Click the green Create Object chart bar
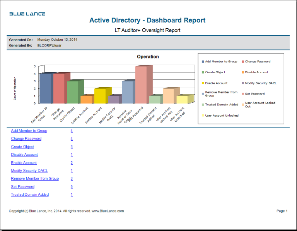The image size is (297, 231). [72, 92]
